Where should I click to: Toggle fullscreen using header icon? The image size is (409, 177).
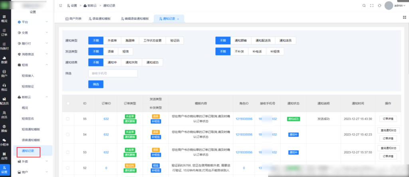(372, 6)
